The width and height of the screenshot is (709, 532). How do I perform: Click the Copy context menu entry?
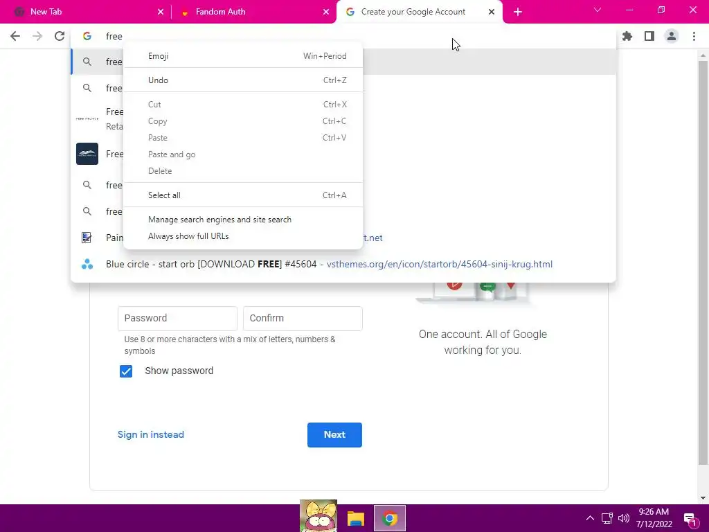243,121
